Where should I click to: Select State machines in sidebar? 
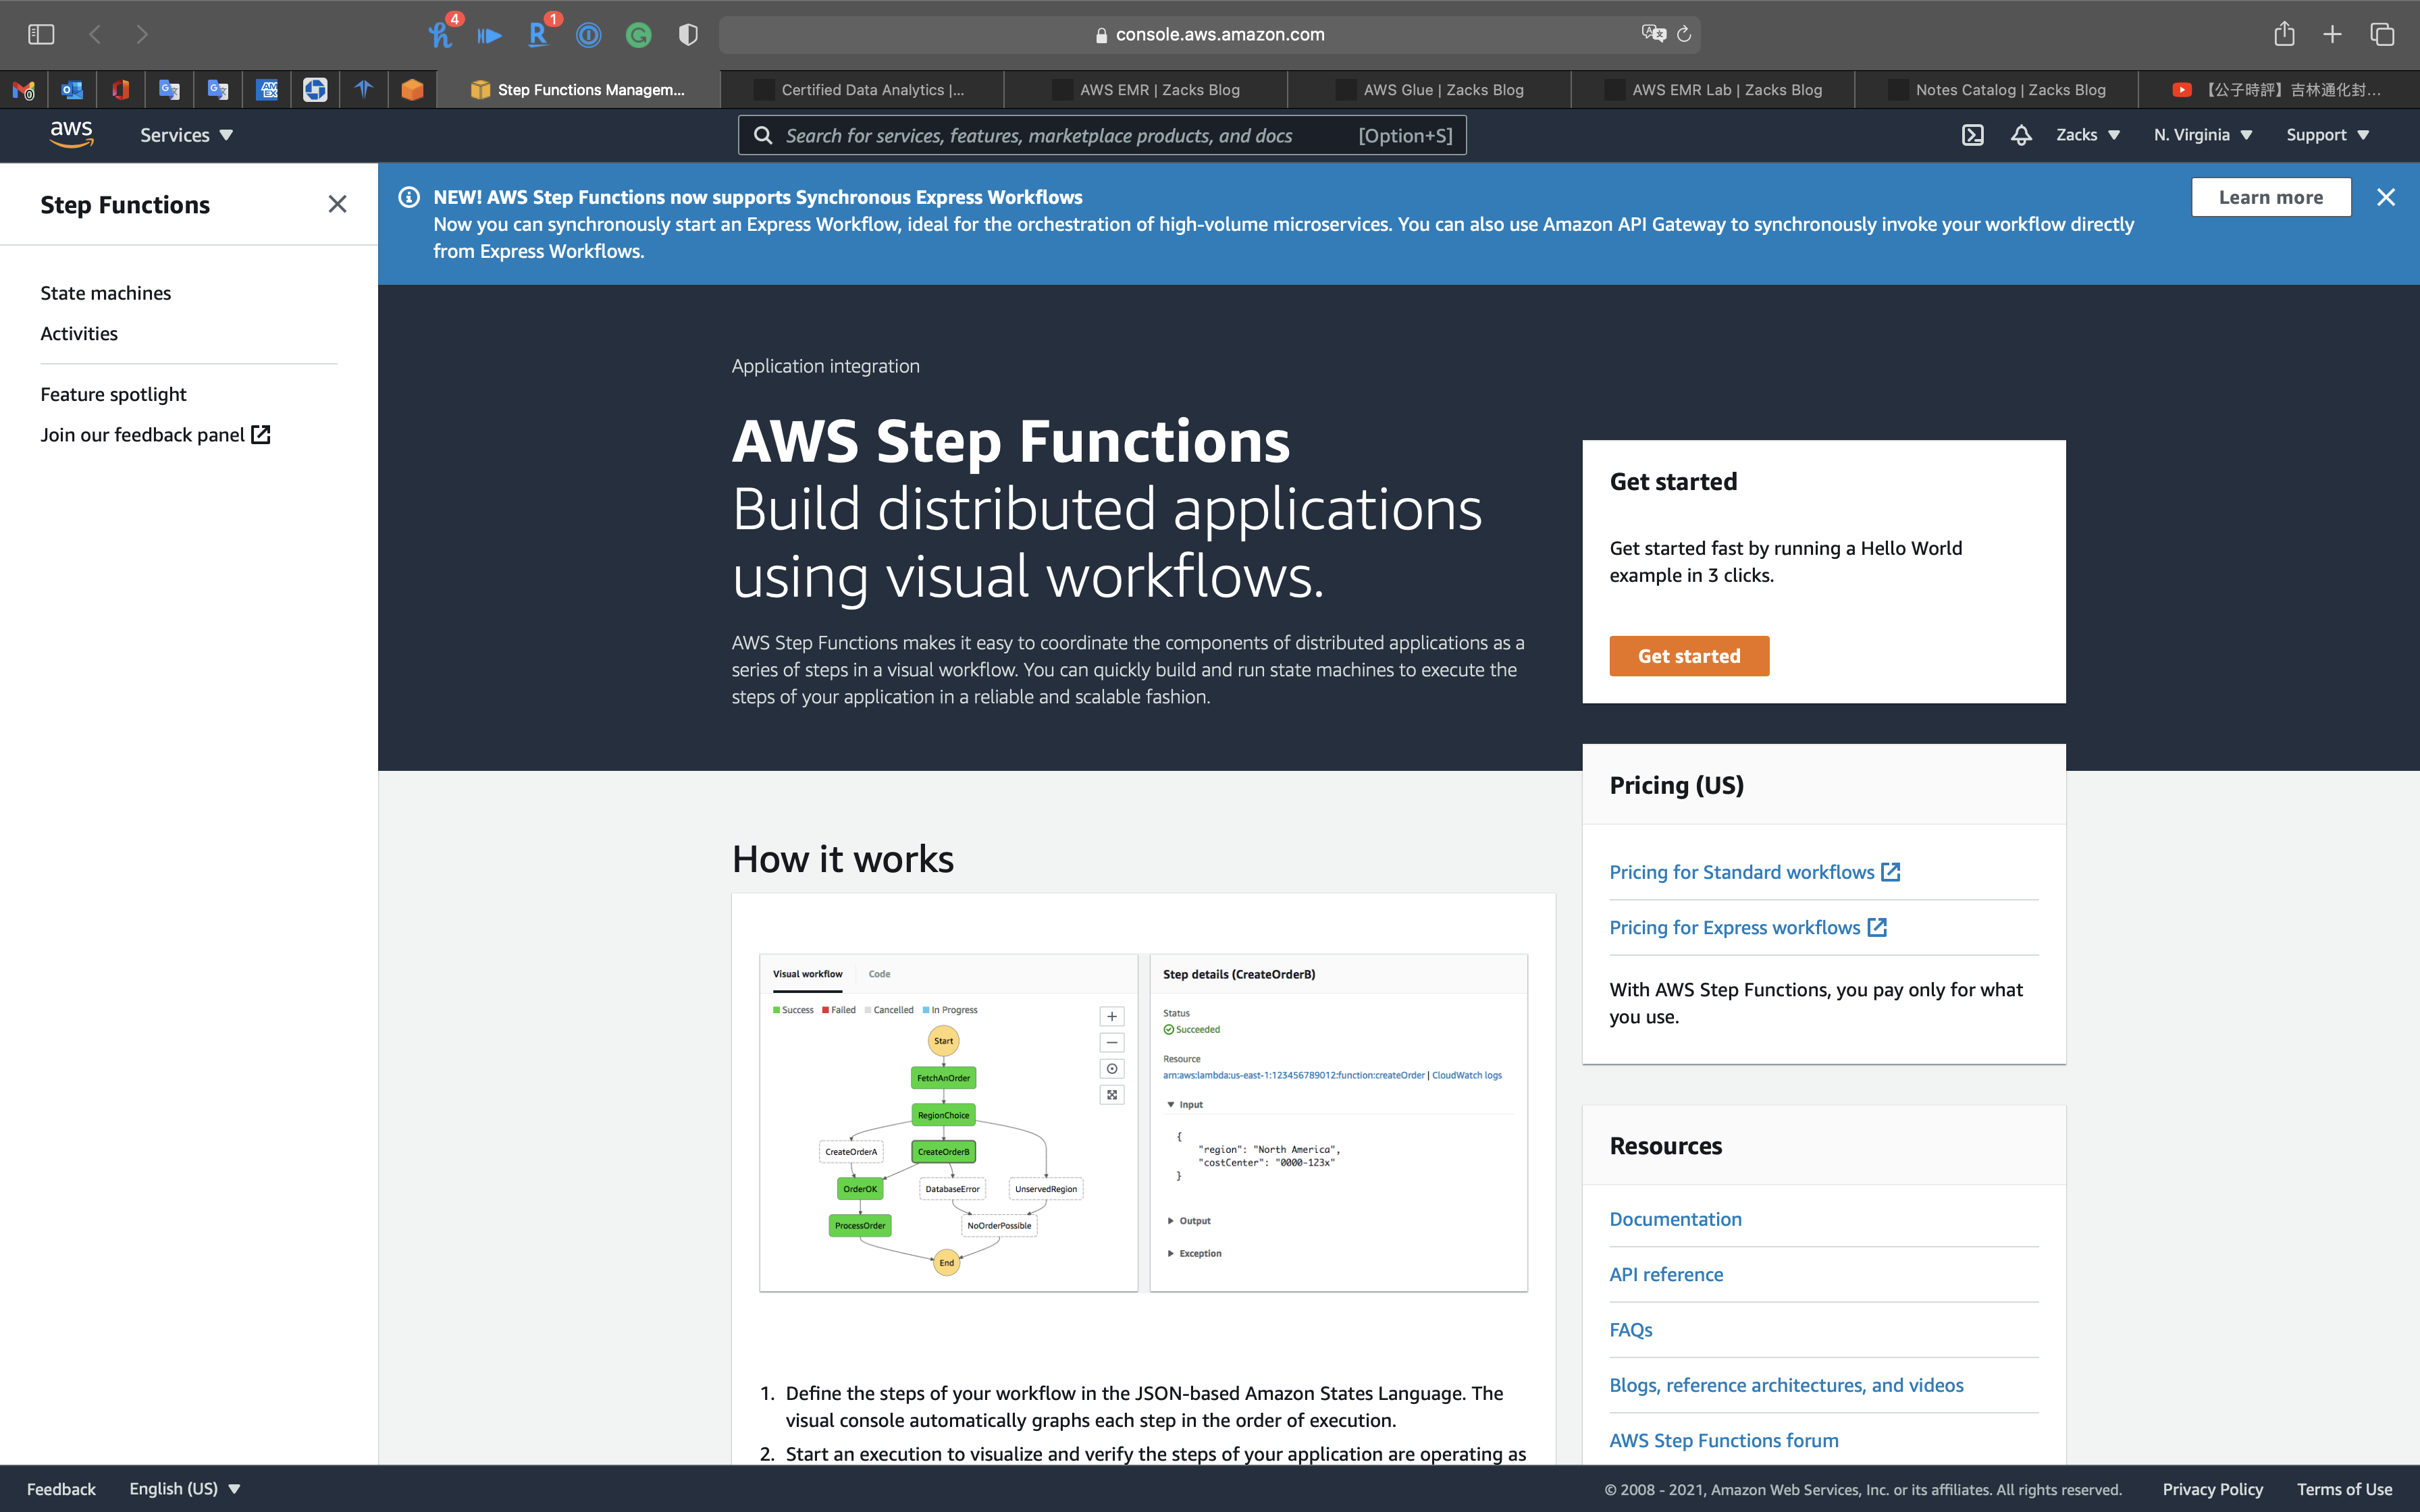tap(105, 293)
